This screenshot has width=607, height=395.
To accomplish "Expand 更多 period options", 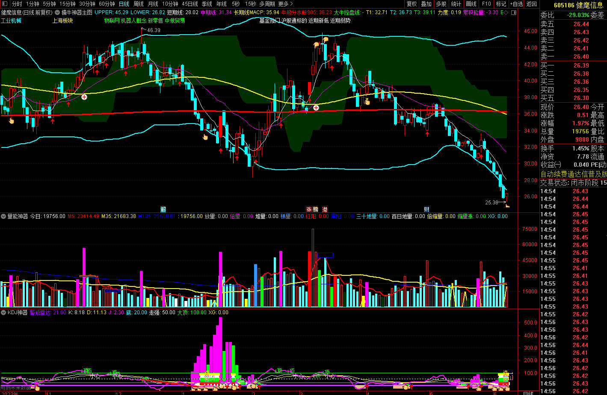I will pos(285,4).
